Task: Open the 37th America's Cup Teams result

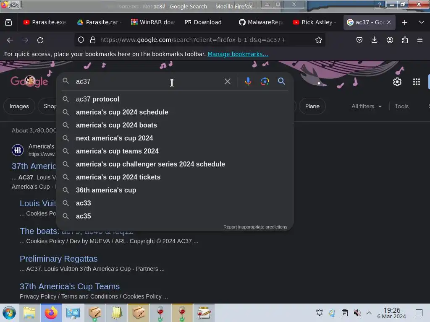Action: [x=70, y=286]
